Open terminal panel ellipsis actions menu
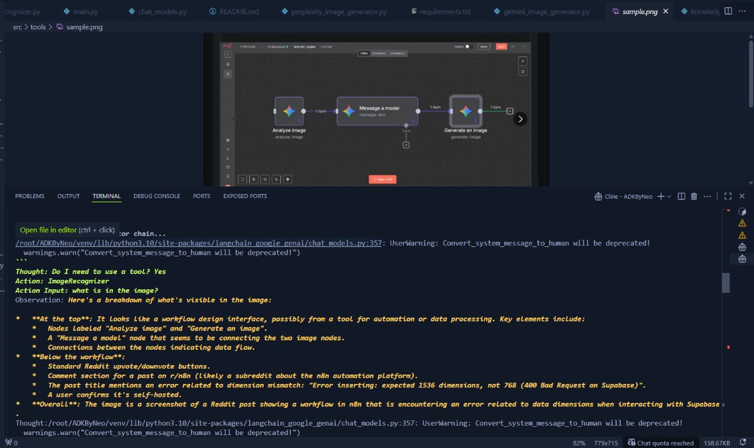754x448 pixels. pyautogui.click(x=708, y=196)
